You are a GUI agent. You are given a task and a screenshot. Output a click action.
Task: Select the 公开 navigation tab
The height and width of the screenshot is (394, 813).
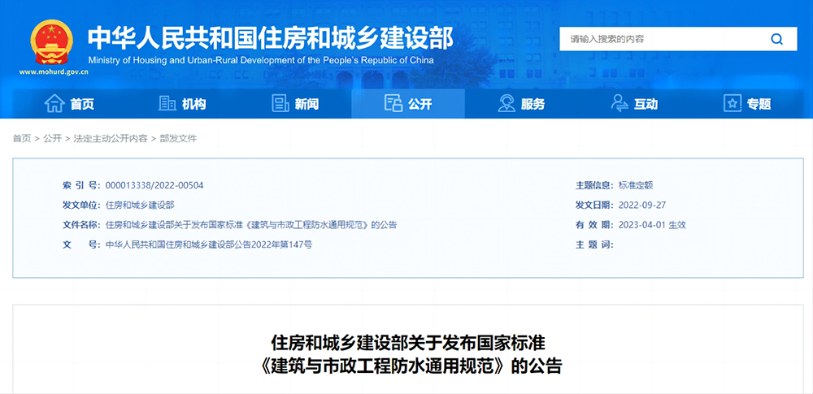tap(408, 104)
